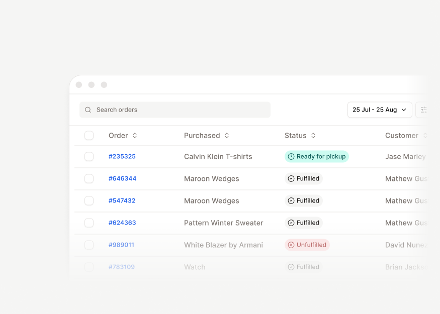Check the box for order #235325
The width and height of the screenshot is (440, 314).
[x=89, y=156]
